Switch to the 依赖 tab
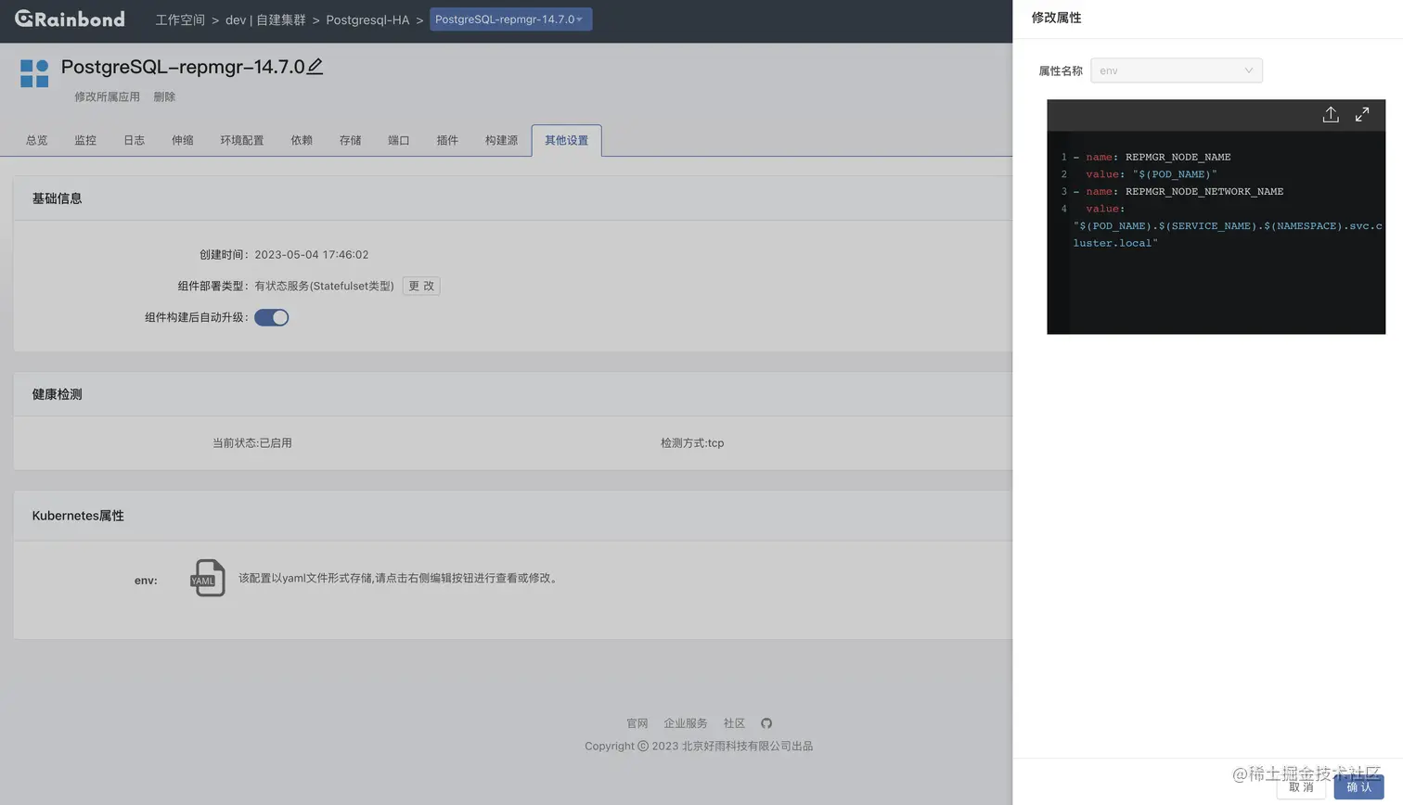1403x805 pixels. click(302, 140)
